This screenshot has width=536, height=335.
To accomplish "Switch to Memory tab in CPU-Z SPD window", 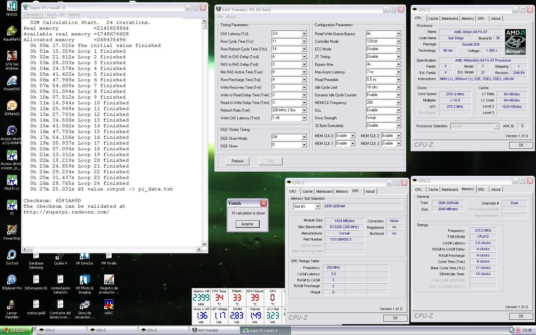I will coord(342,191).
